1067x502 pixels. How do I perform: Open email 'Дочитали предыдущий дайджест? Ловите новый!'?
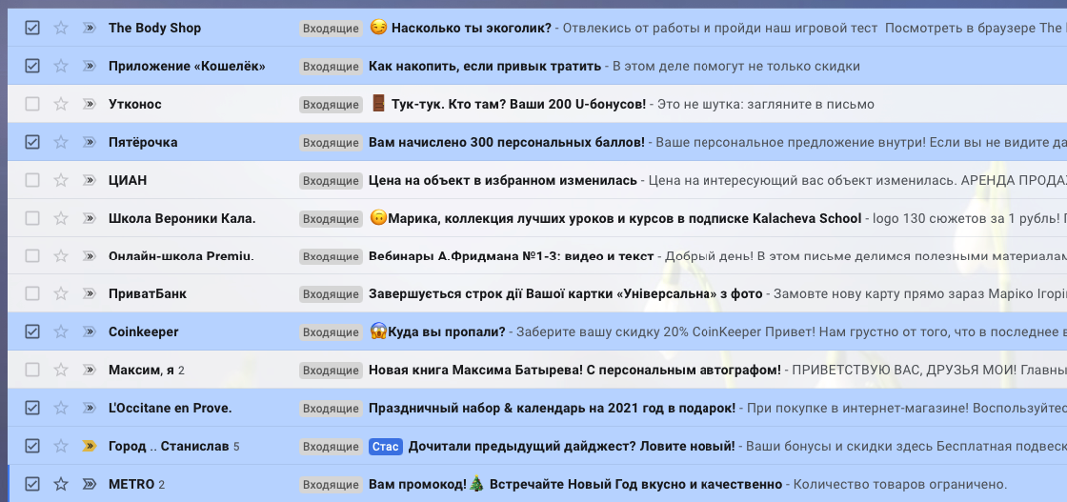pos(572,447)
